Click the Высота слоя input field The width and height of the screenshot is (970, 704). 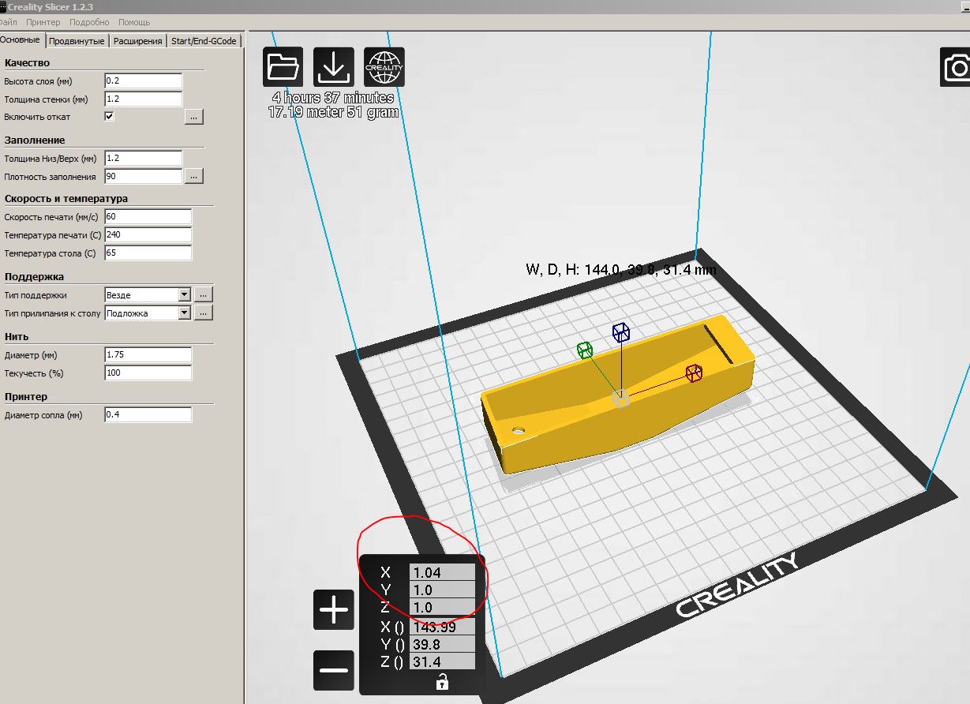(x=143, y=81)
